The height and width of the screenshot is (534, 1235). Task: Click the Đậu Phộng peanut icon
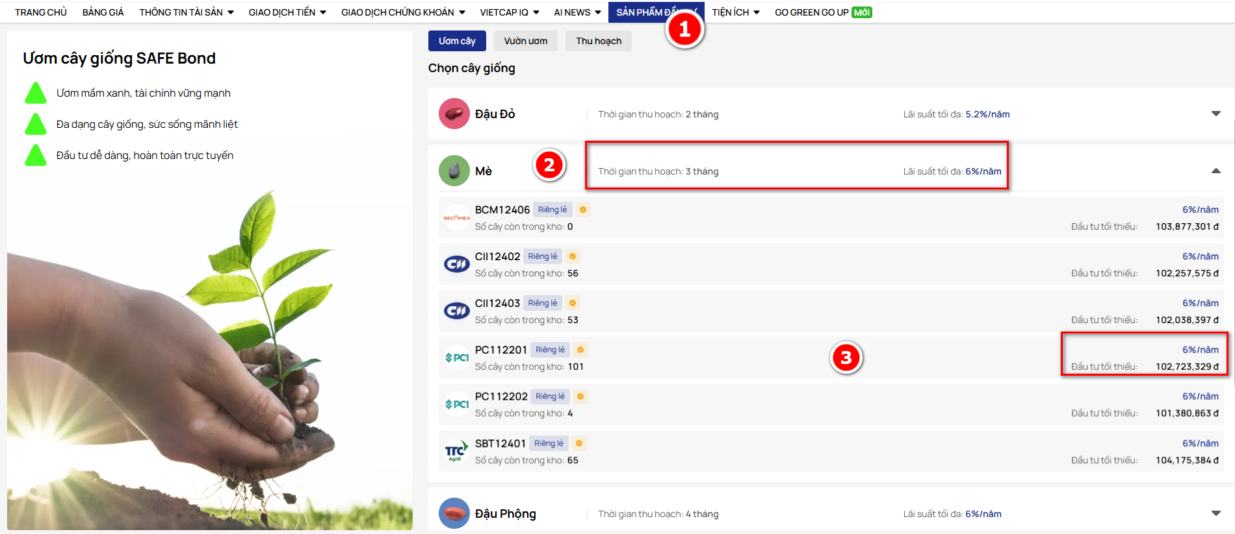(x=454, y=513)
